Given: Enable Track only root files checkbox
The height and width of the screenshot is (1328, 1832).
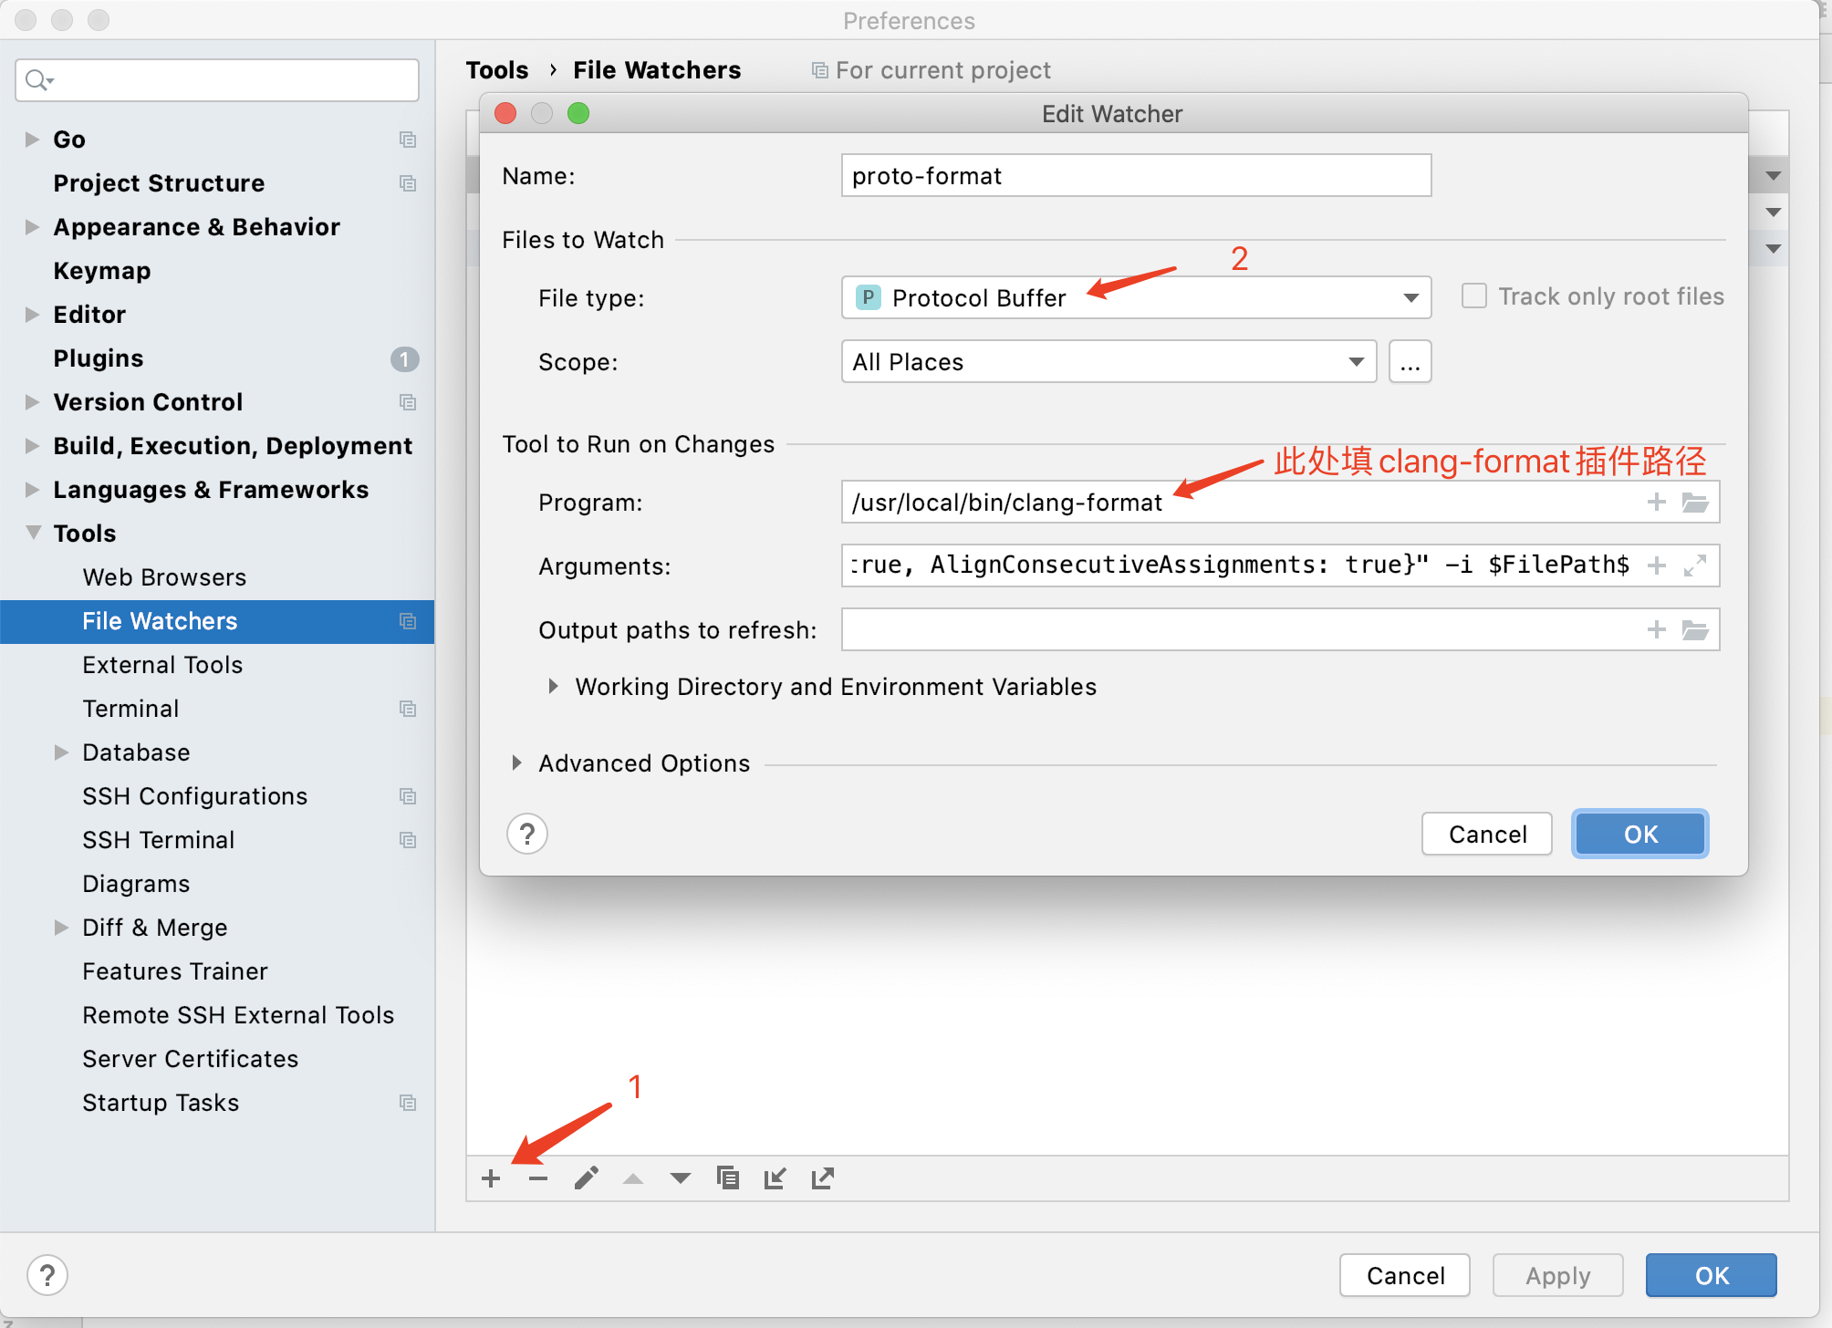Looking at the screenshot, I should coord(1474,296).
